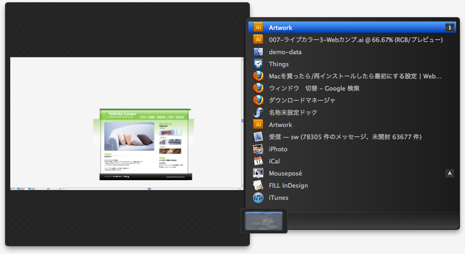Select the highlighted Artwork window entry
This screenshot has height=254, width=465.
[x=352, y=27]
